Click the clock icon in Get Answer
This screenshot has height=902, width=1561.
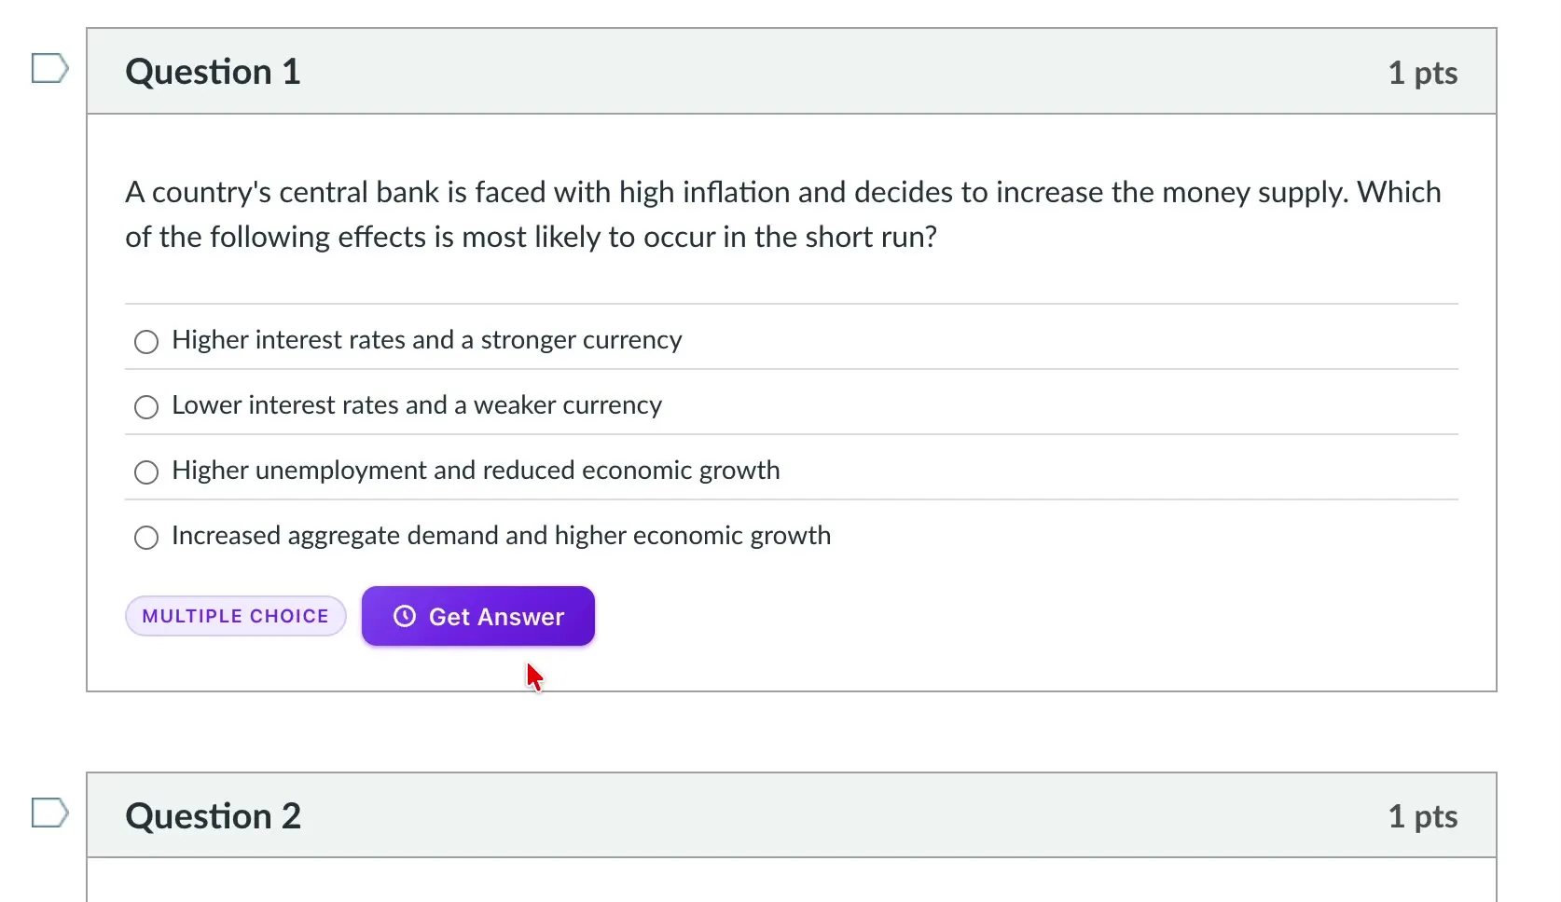405,616
